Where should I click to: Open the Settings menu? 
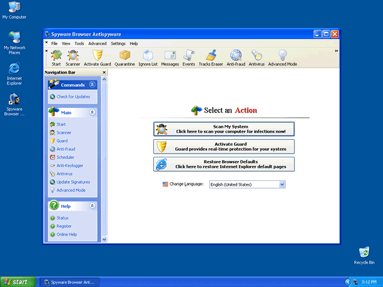118,43
